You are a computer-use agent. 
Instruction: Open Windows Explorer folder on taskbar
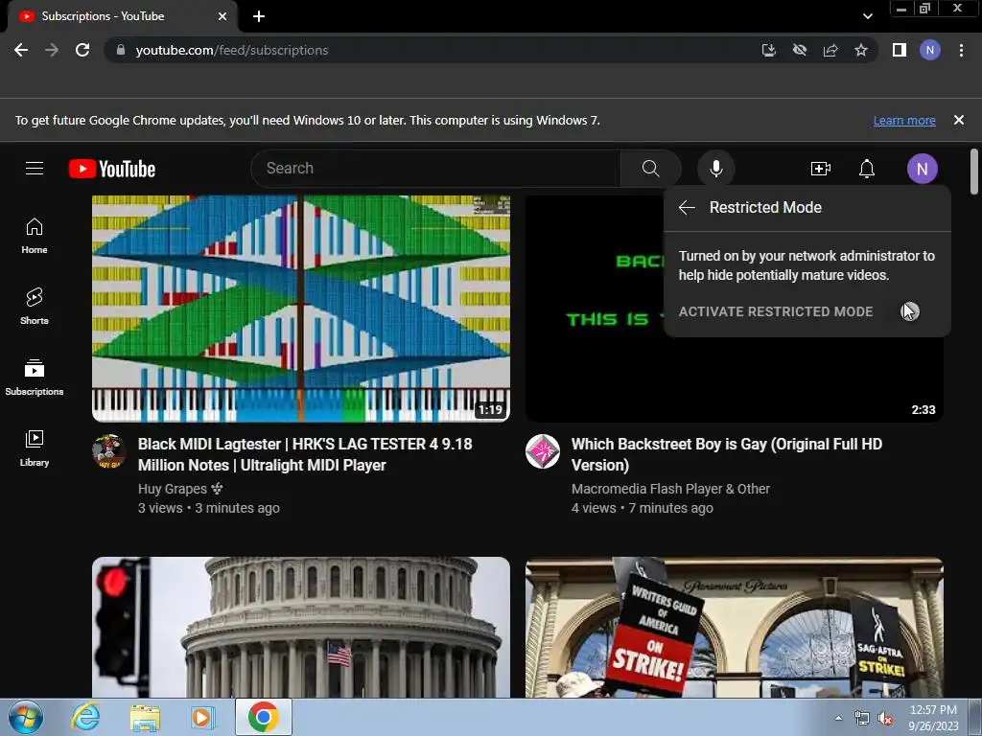(x=145, y=717)
